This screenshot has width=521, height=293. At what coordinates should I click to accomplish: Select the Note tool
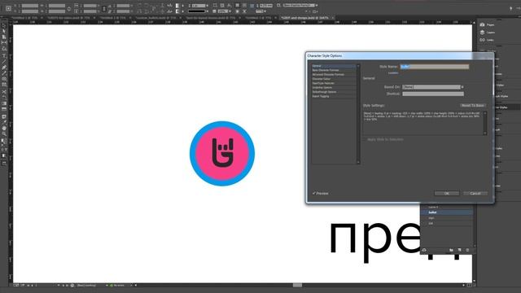coord(4,116)
